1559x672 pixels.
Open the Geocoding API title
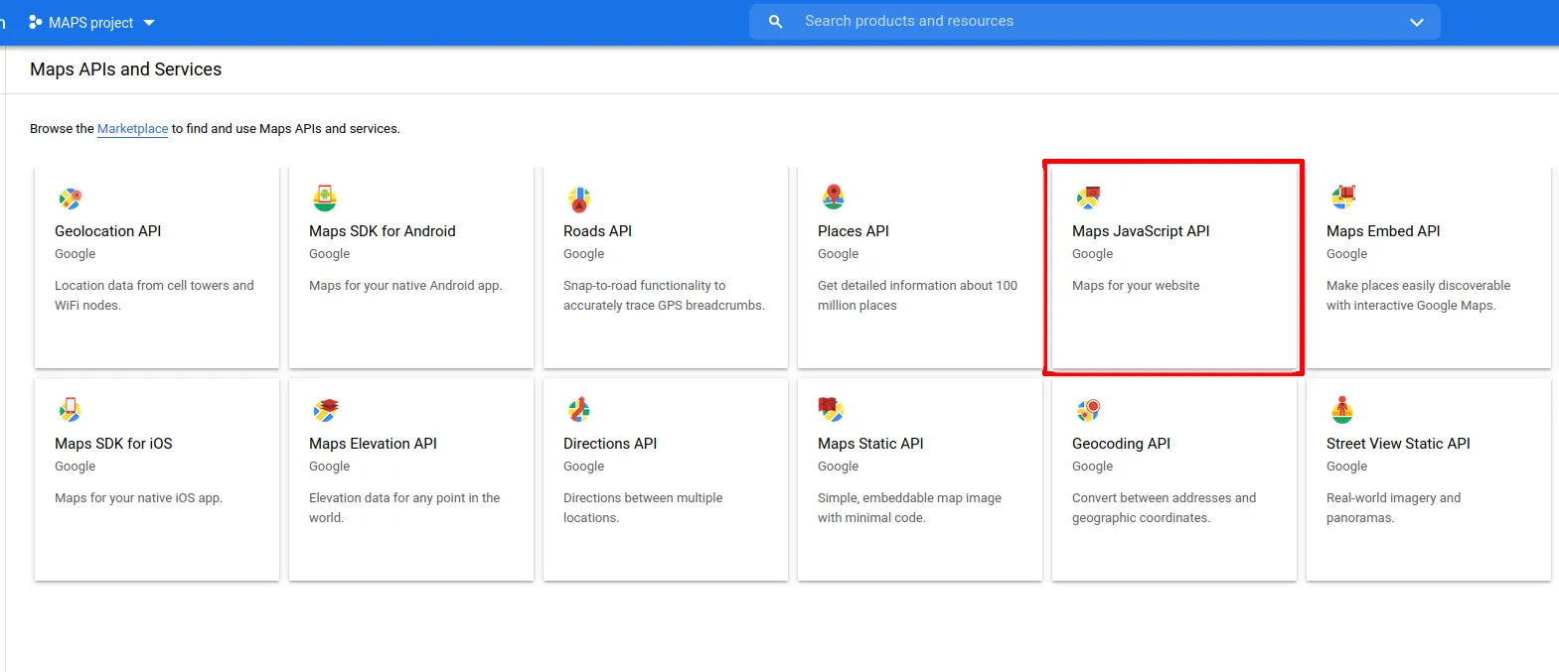pos(1121,444)
